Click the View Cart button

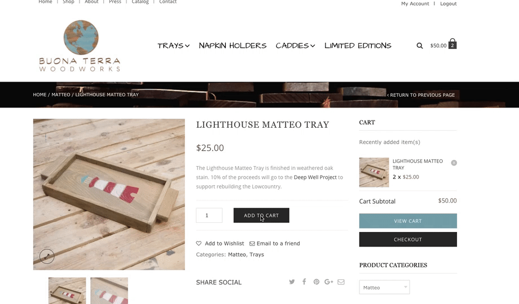[x=408, y=221]
